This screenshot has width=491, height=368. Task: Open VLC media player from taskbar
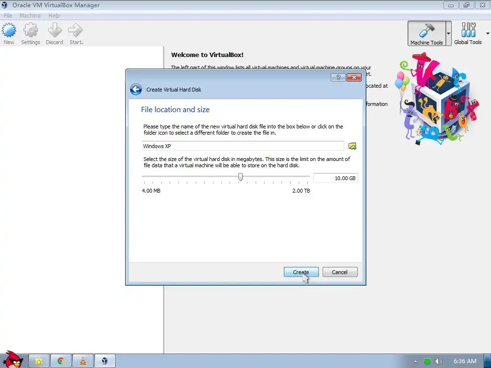click(x=82, y=361)
